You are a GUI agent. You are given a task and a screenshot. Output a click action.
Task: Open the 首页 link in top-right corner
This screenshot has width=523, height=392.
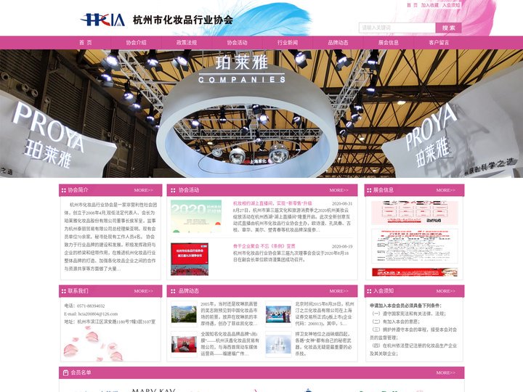[412, 5]
